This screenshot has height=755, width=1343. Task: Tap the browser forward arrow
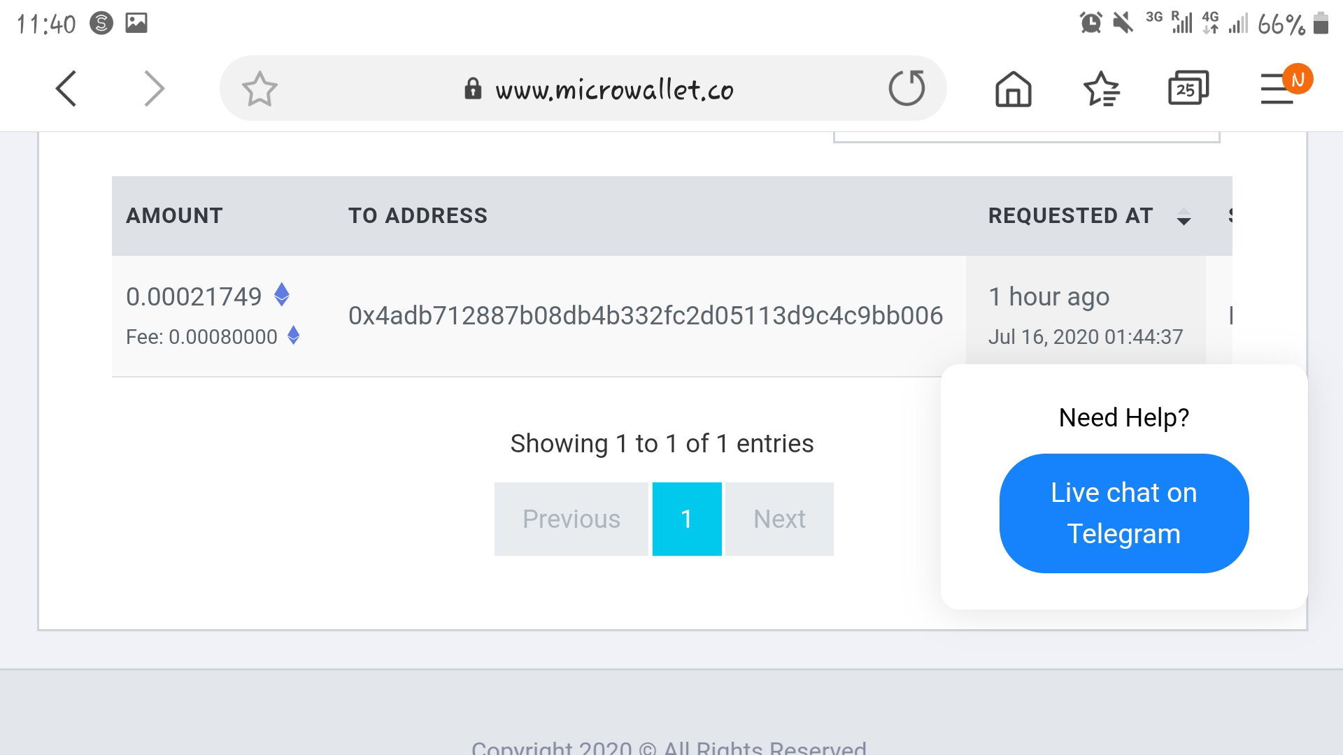pyautogui.click(x=154, y=89)
